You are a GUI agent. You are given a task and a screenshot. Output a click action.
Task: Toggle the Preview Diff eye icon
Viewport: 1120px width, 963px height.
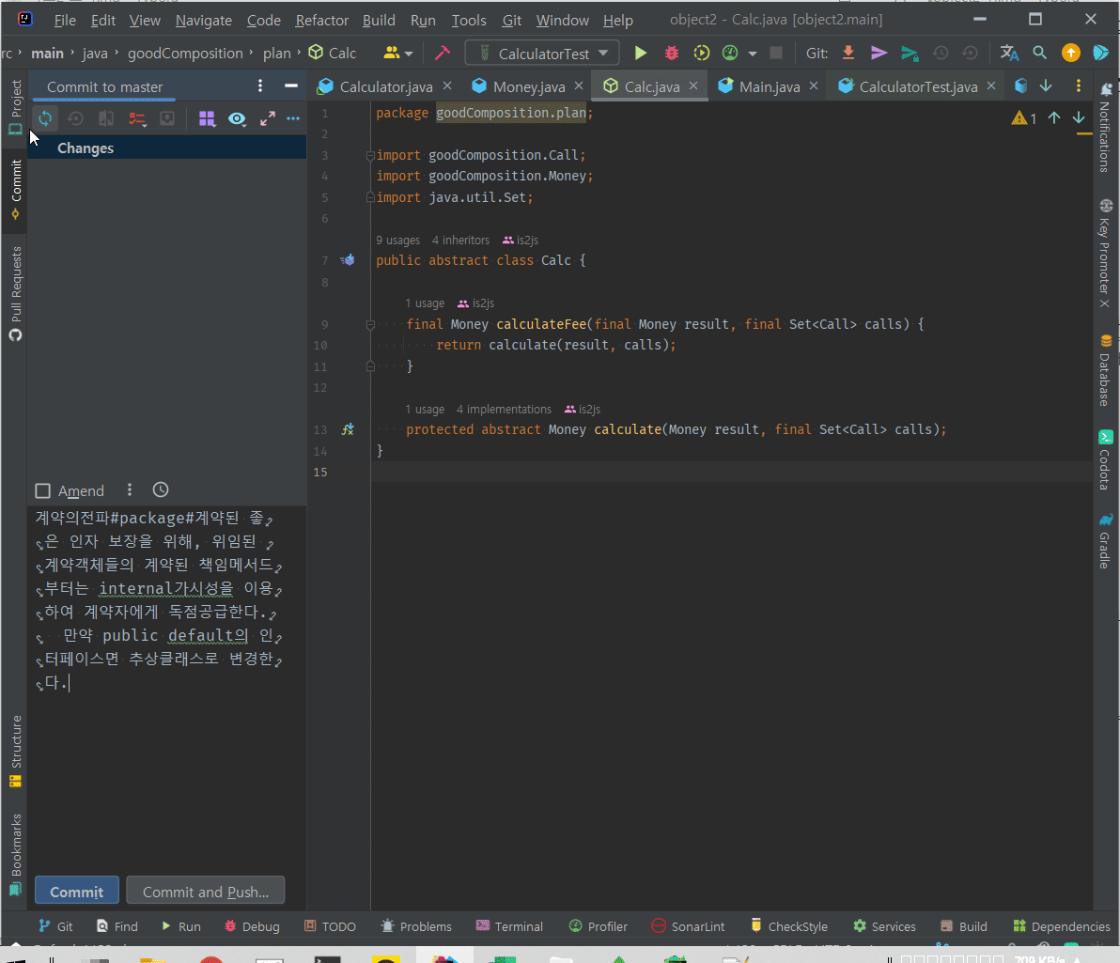[x=237, y=118]
